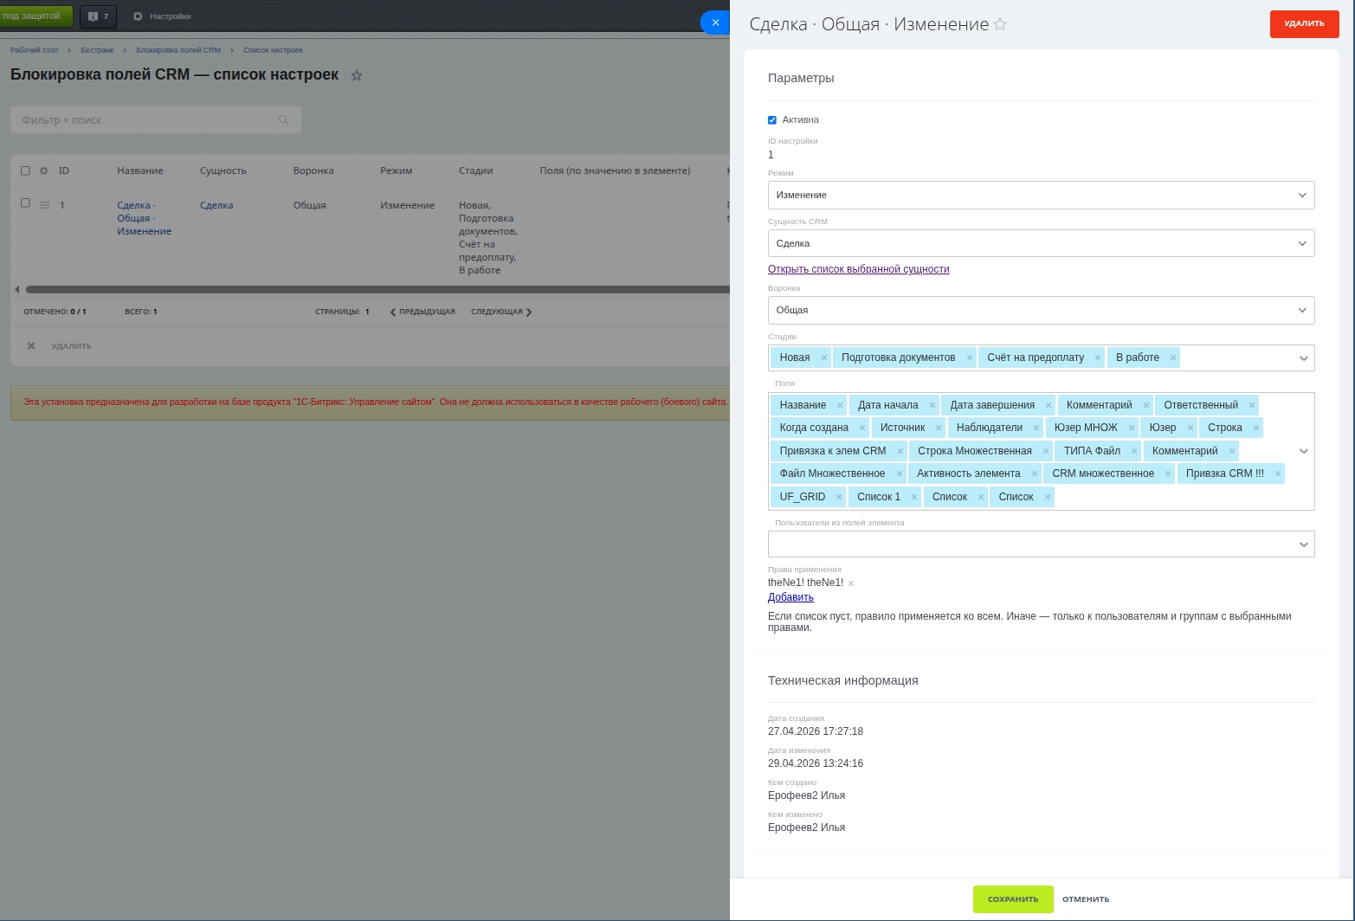Expand the 'Стадии' multiselect arrow
This screenshot has width=1355, height=921.
point(1303,358)
